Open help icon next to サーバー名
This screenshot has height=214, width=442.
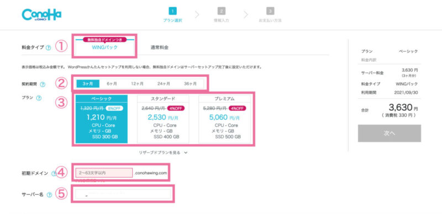coord(49,195)
